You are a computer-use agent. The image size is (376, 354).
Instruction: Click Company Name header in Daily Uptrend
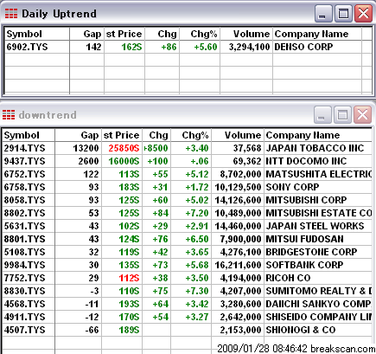317,34
